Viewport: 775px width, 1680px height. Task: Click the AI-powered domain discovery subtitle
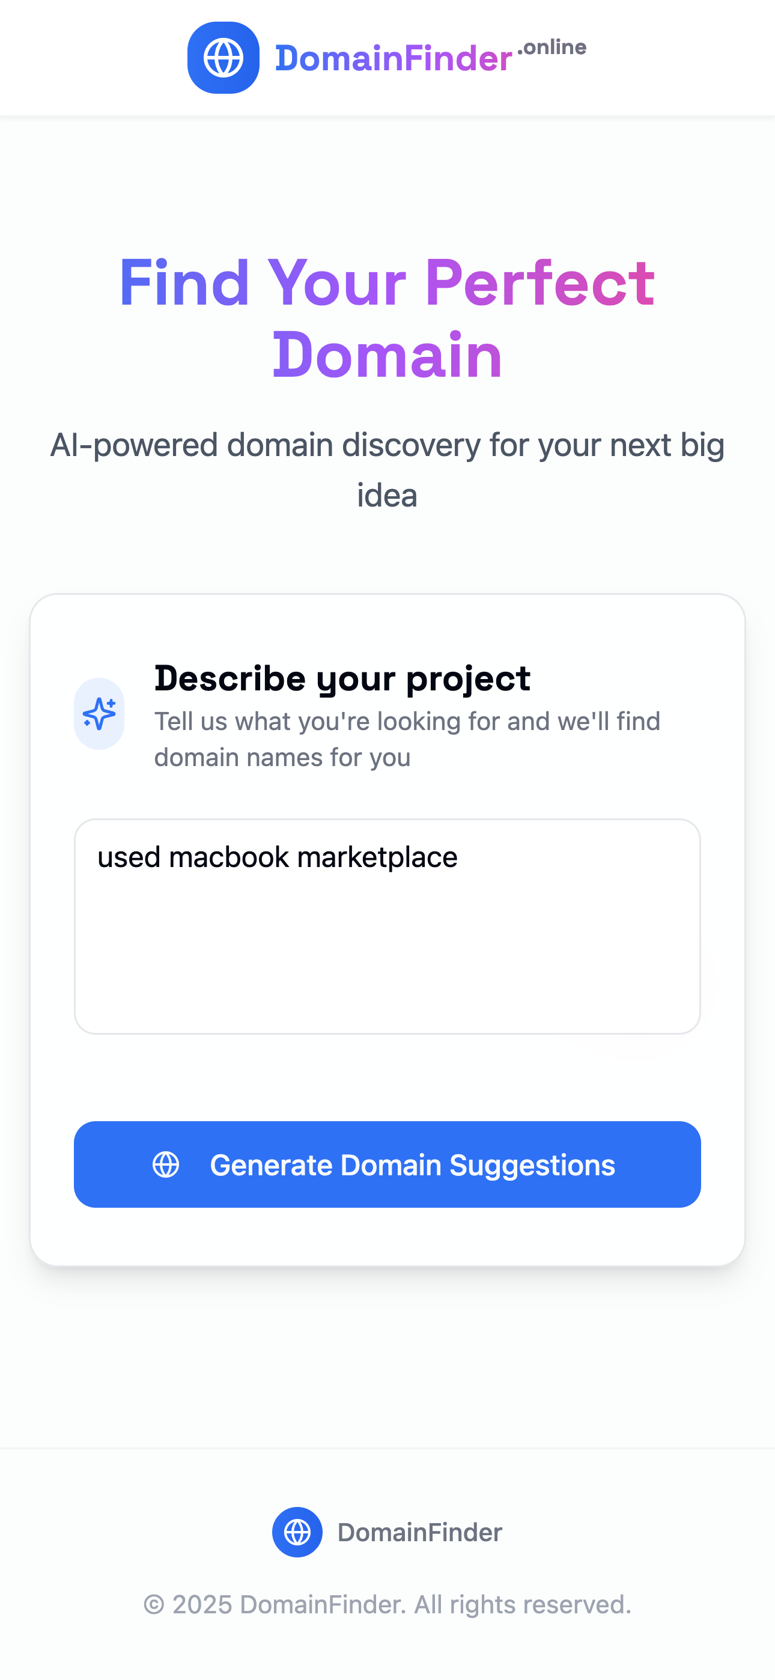click(x=387, y=445)
